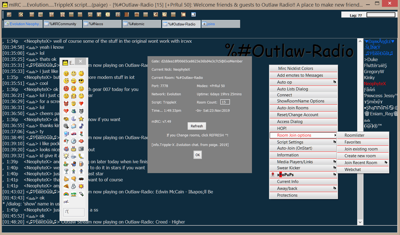Click the clock icon in top toolbar
The width and height of the screenshot is (400, 235).
[x=108, y=15]
